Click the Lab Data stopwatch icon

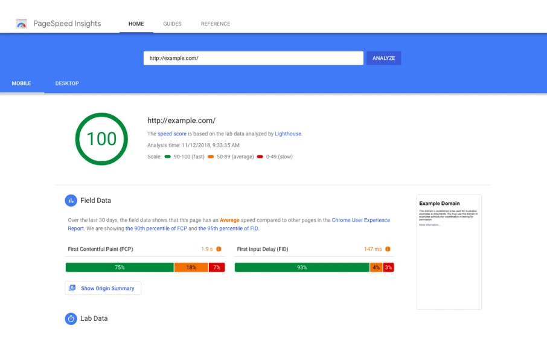tap(71, 318)
